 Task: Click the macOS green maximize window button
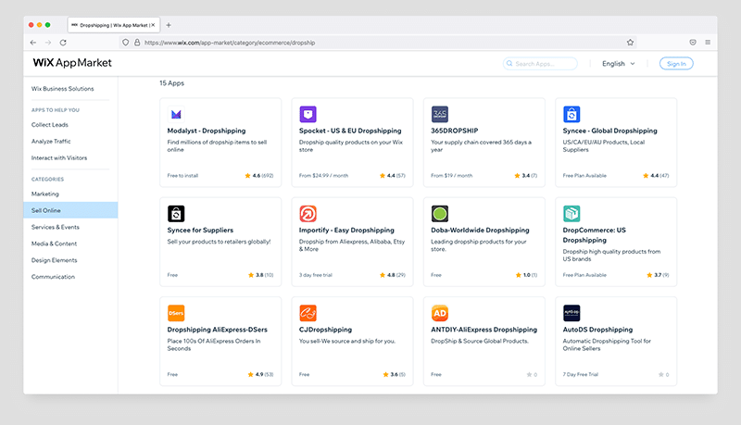pyautogui.click(x=48, y=25)
